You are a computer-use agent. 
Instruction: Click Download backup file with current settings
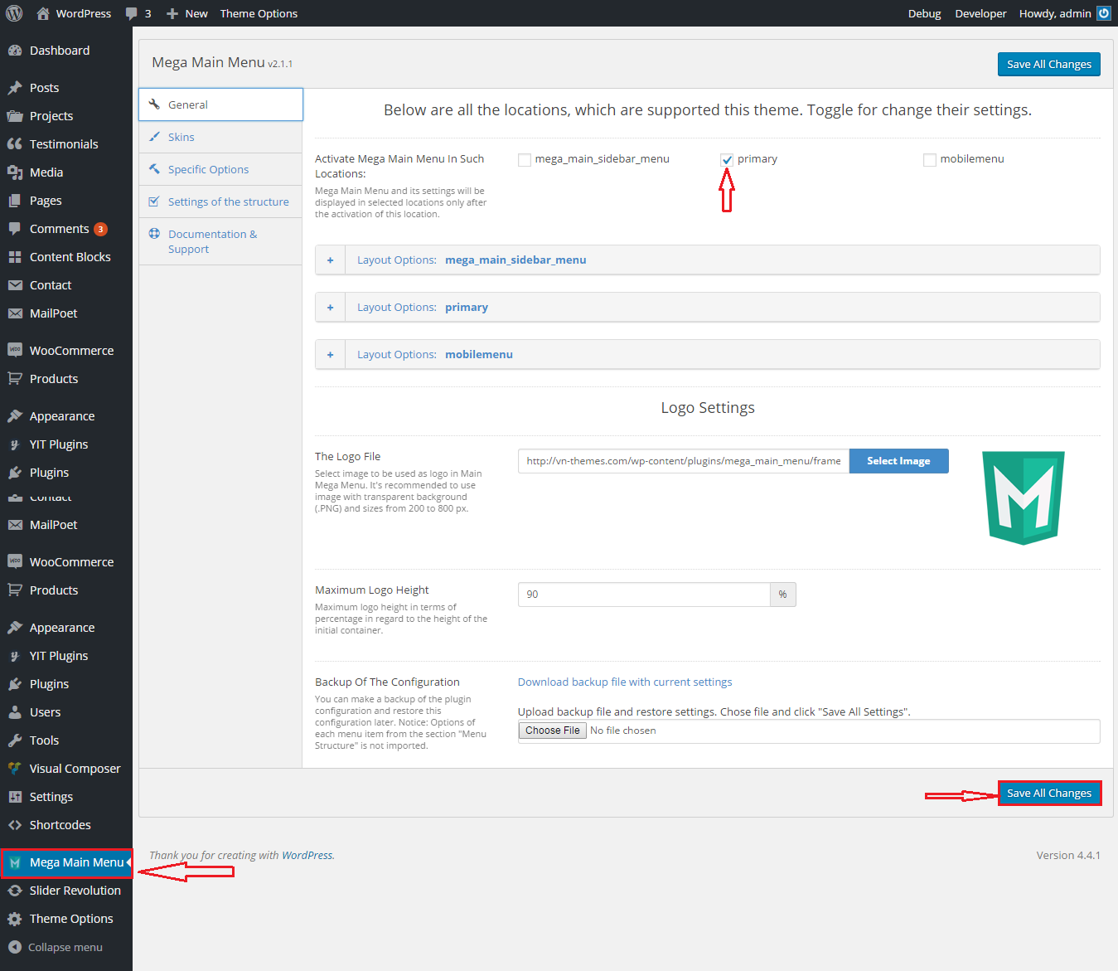point(625,682)
